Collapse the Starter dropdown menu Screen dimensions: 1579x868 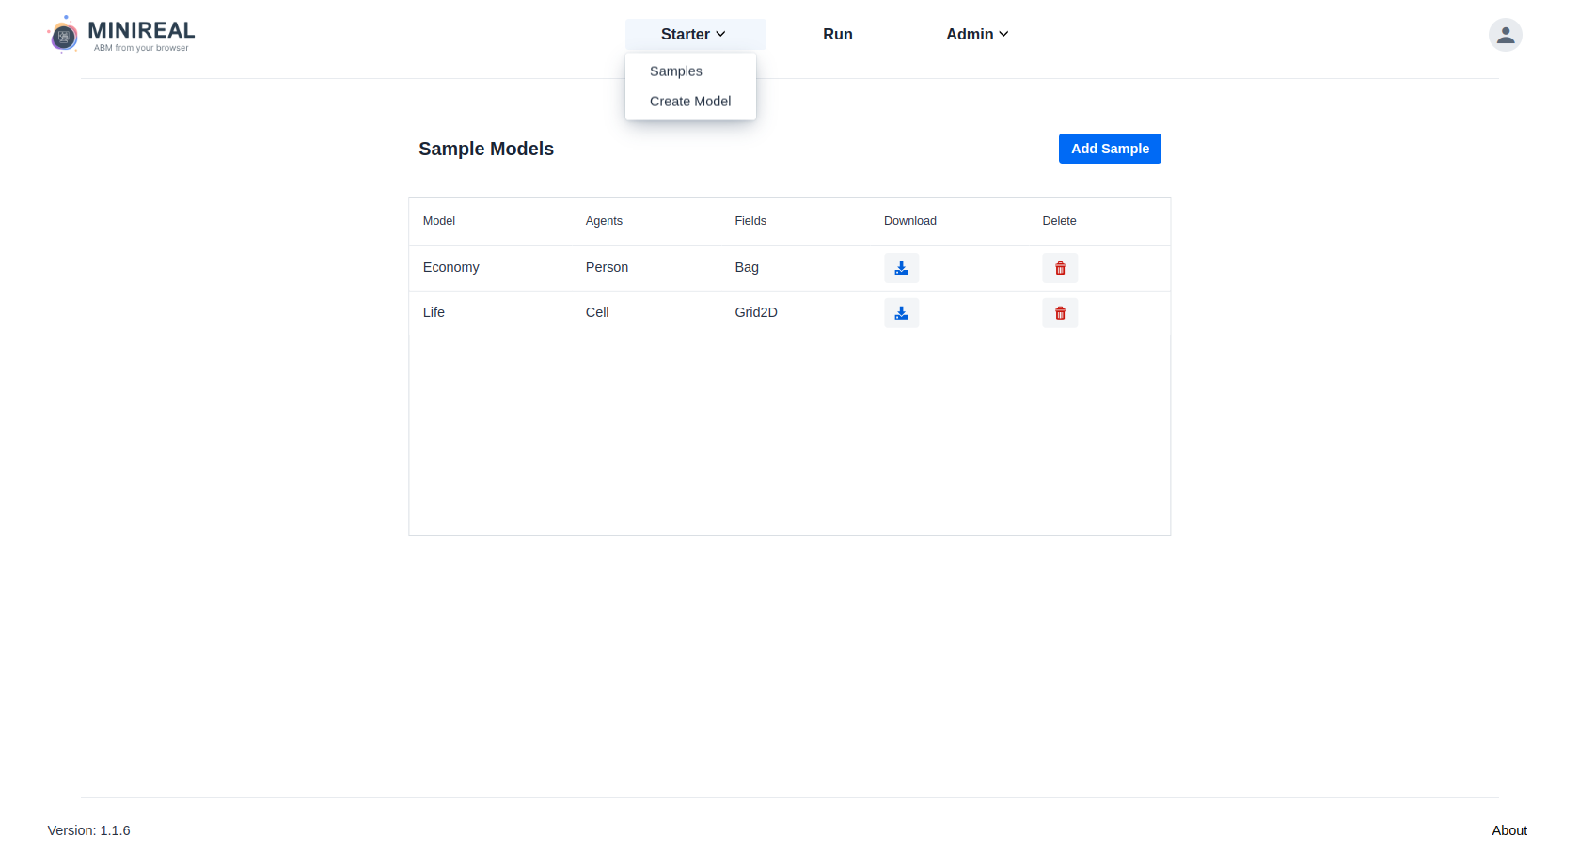(695, 34)
